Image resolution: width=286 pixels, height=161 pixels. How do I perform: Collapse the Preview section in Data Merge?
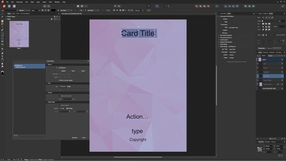coord(46,93)
